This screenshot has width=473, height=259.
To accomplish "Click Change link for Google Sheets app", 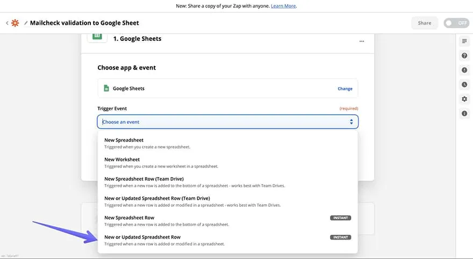I will [x=345, y=89].
